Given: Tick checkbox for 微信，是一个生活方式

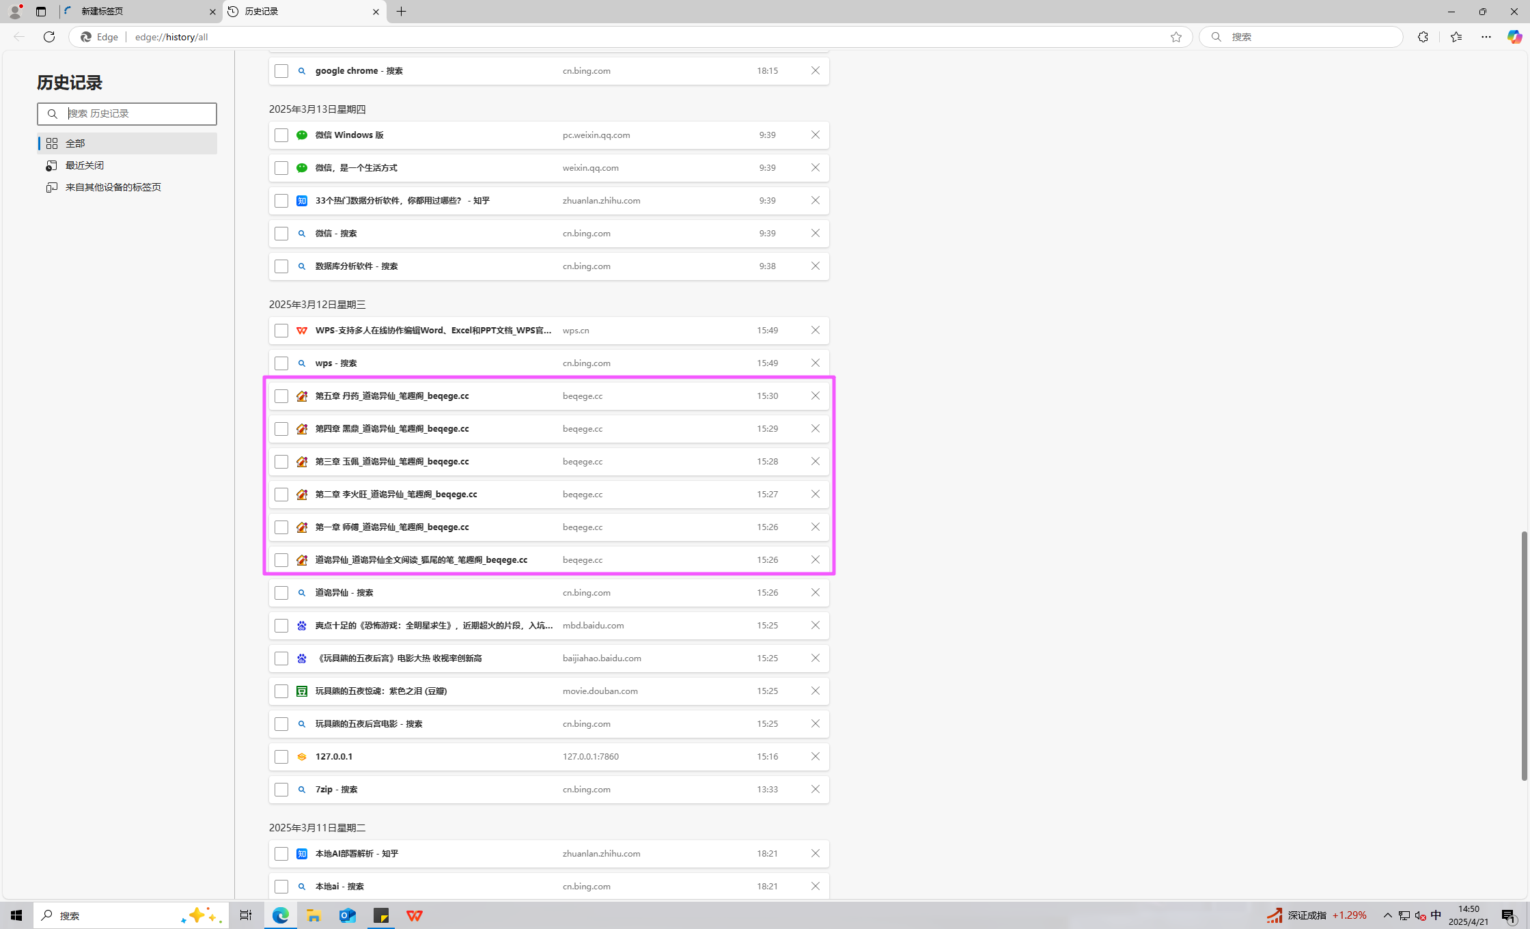Looking at the screenshot, I should 281,168.
